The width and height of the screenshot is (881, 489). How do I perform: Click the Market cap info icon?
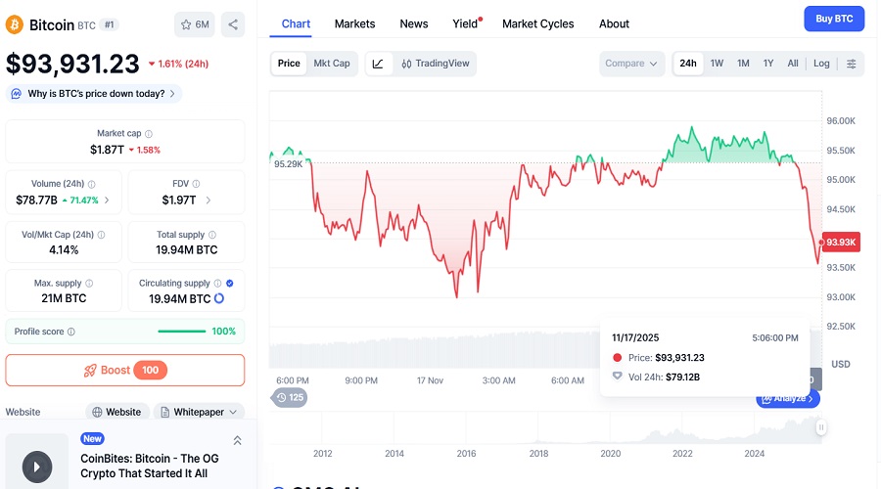click(x=149, y=134)
